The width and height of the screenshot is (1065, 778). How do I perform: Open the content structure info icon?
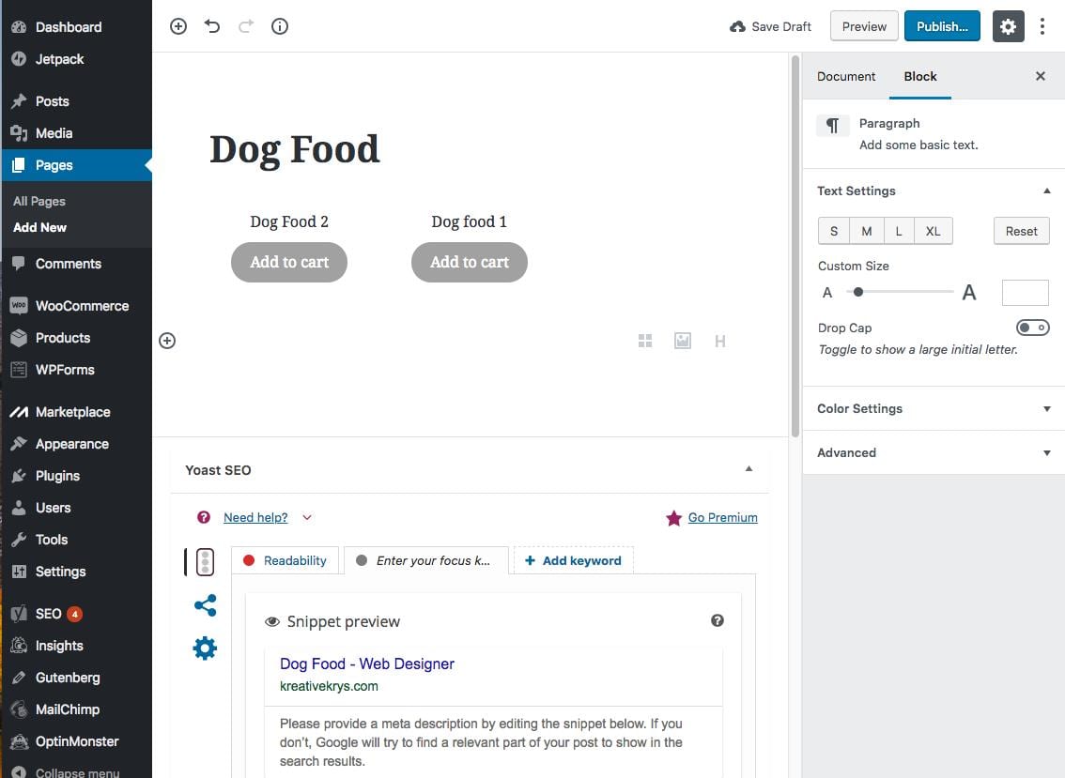coord(280,26)
